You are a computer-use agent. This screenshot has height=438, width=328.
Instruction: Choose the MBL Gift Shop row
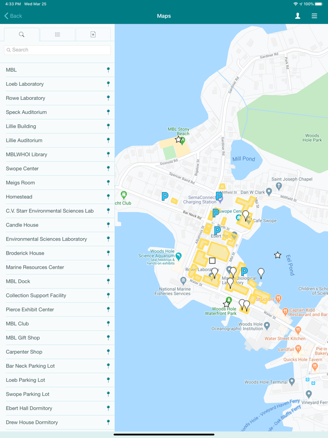pyautogui.click(x=57, y=338)
